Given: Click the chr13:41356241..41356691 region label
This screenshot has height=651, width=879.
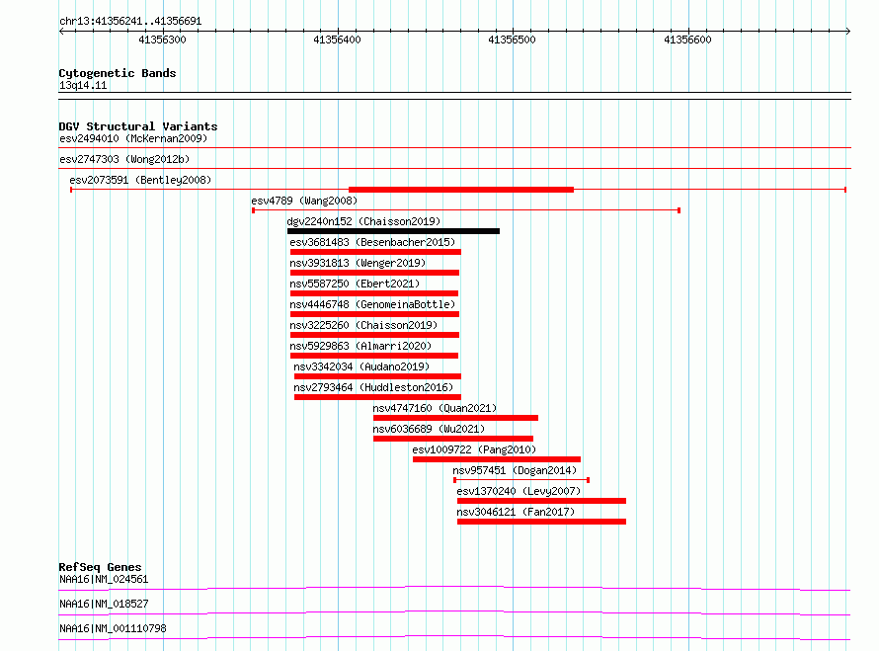Looking at the screenshot, I should [130, 22].
